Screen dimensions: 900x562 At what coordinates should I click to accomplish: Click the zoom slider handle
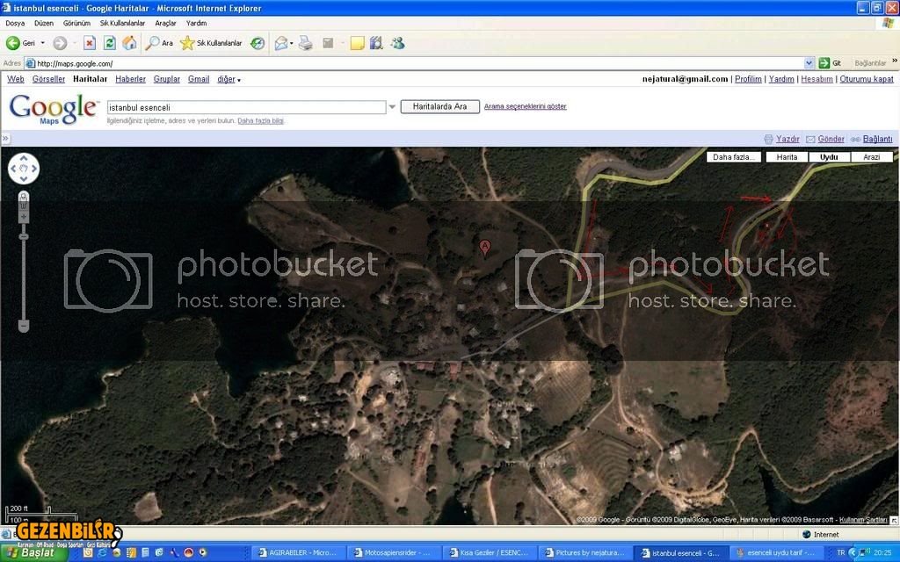24,236
